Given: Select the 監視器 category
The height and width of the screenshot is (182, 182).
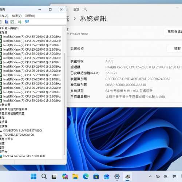Looking at the screenshot, I should click(x=4, y=122).
